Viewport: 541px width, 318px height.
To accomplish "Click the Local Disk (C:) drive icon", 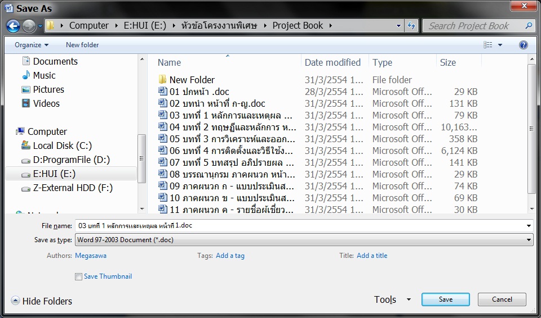I will (26, 146).
